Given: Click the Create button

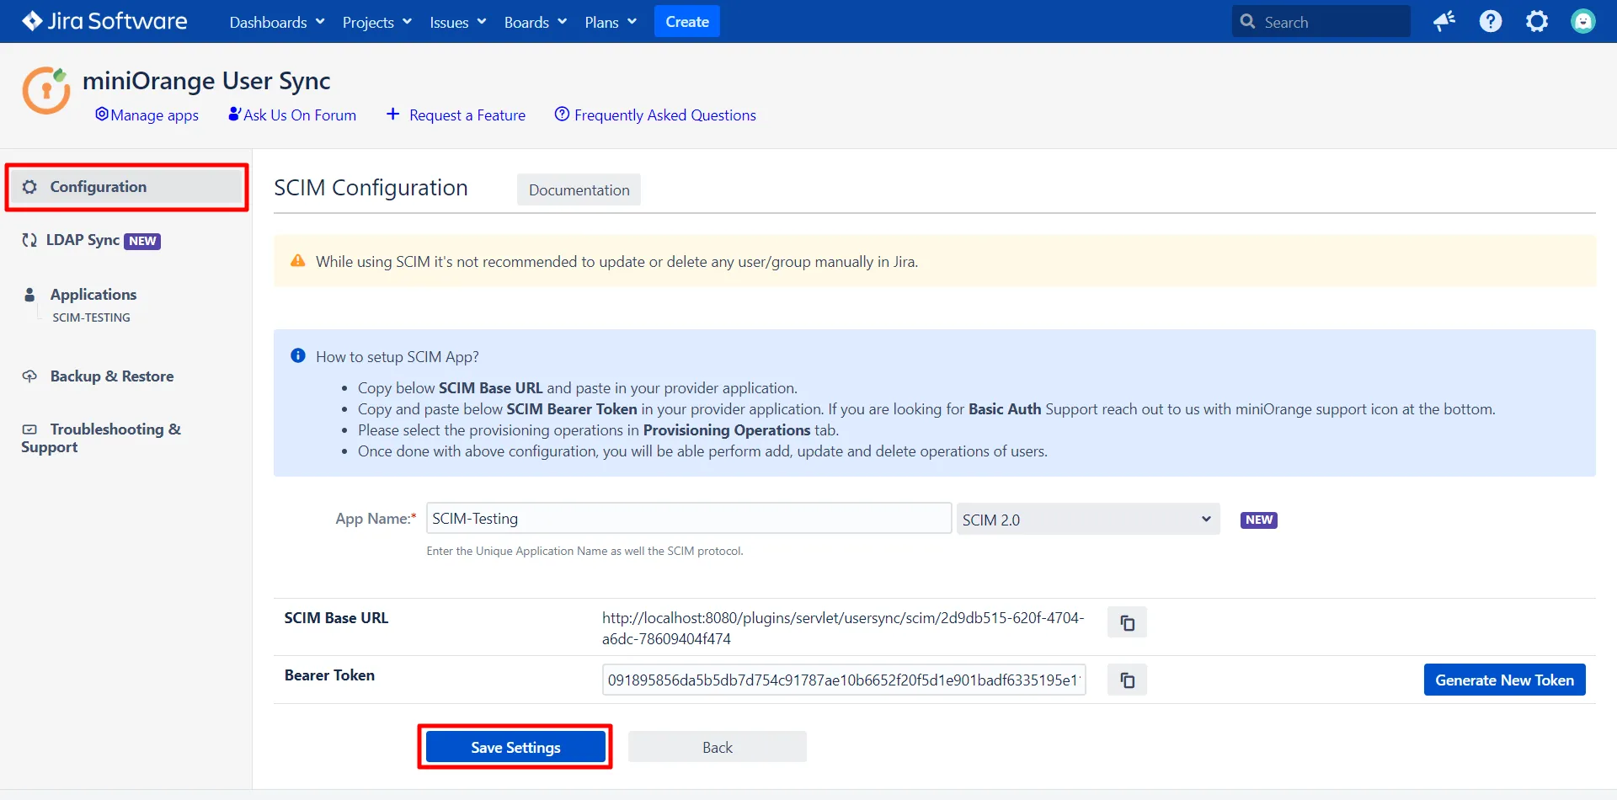Looking at the screenshot, I should tap(687, 22).
